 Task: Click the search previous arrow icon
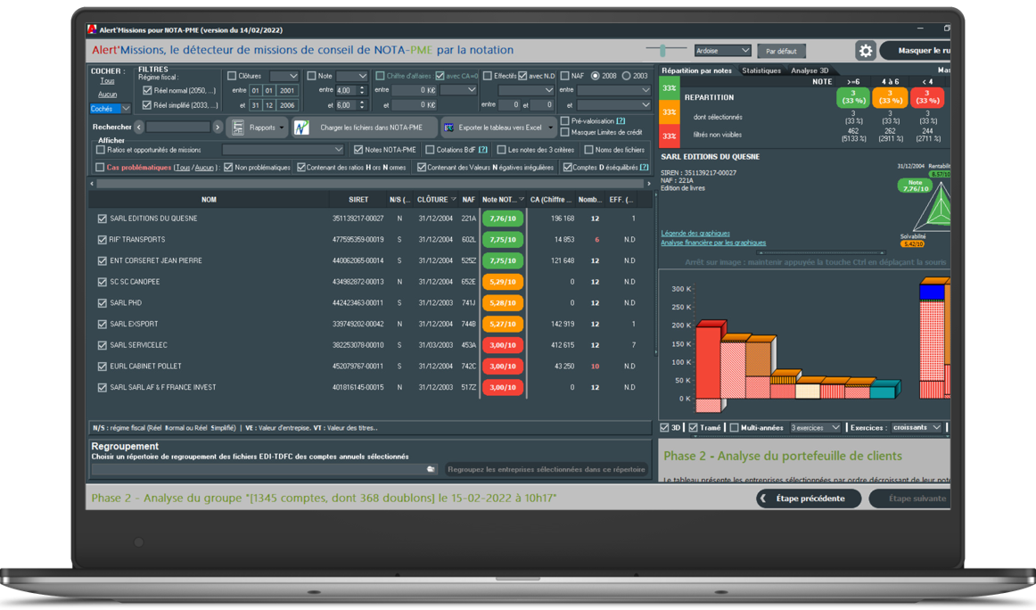point(139,128)
